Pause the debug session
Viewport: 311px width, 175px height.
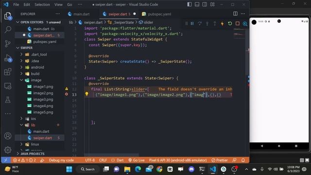(192, 24)
